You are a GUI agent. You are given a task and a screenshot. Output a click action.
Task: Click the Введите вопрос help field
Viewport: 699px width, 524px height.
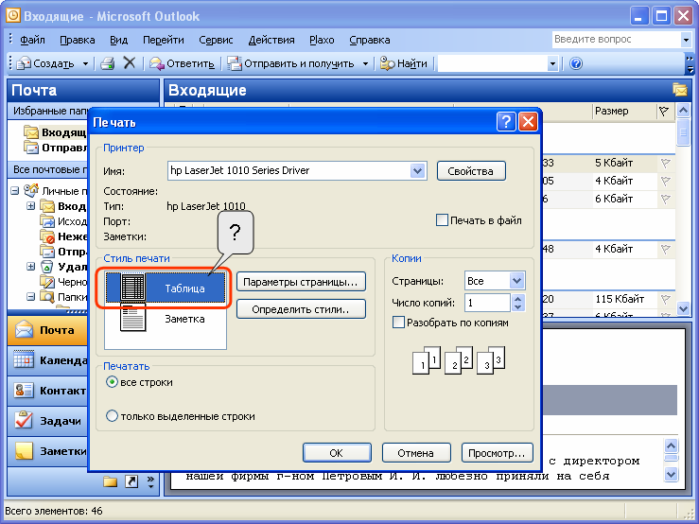click(616, 40)
